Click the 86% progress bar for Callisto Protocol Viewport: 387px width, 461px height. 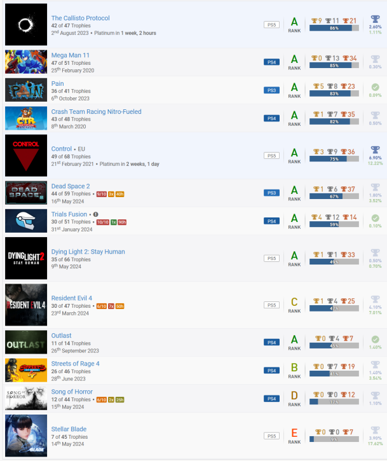pos(334,28)
